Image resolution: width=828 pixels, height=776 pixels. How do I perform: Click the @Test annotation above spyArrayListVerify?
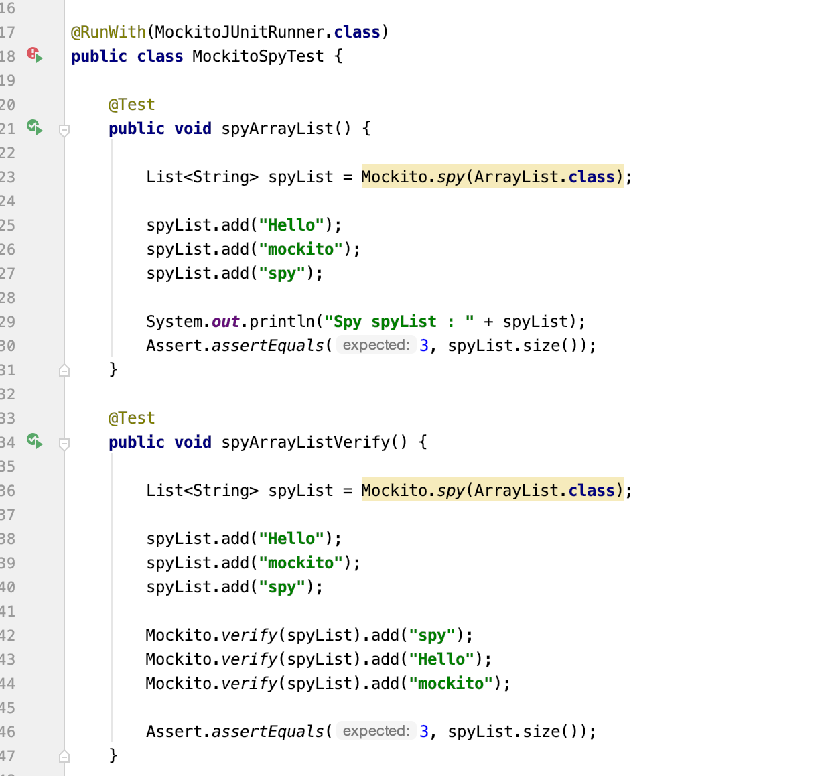(x=132, y=418)
